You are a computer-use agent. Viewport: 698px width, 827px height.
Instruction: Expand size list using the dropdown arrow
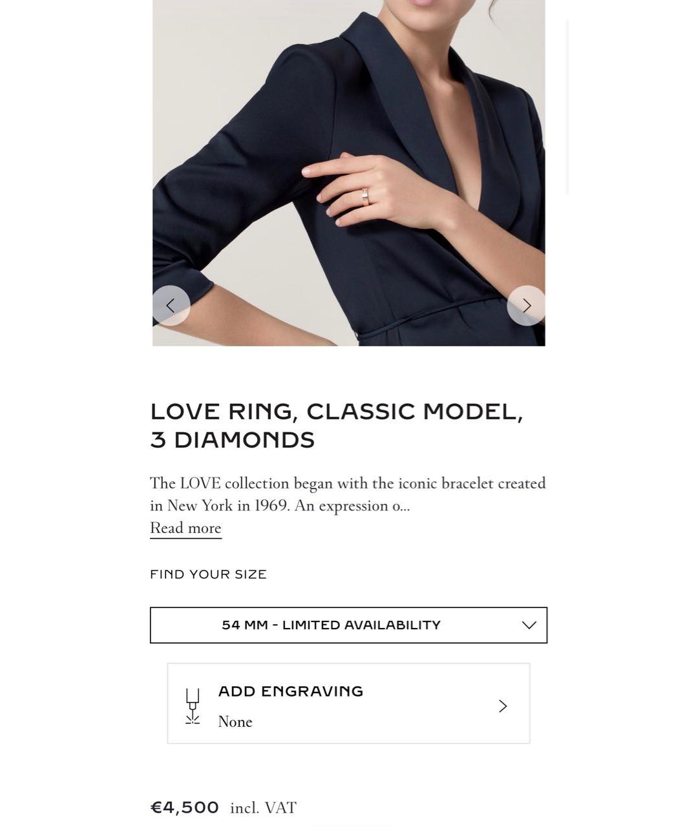[x=529, y=625]
